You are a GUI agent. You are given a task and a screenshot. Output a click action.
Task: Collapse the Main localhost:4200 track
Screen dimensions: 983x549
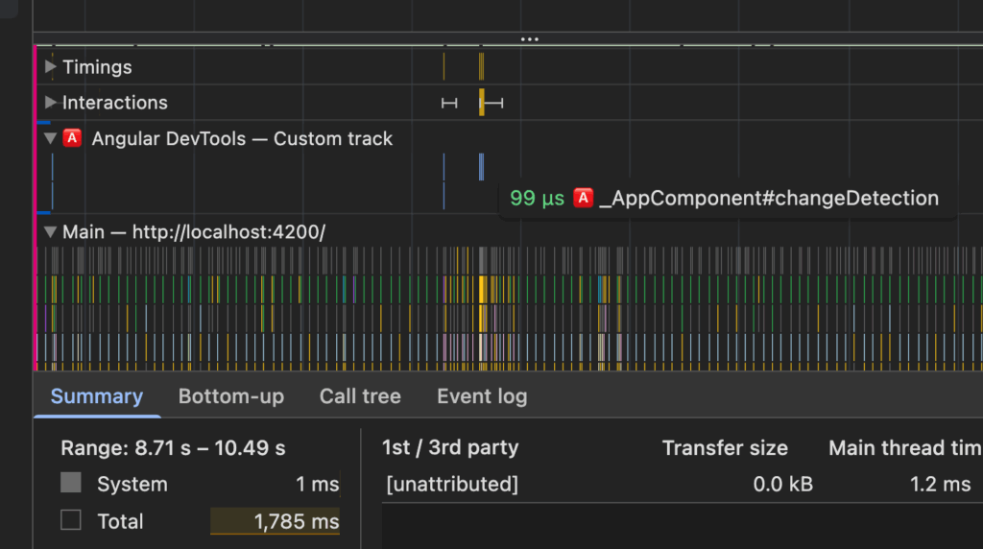[x=51, y=232]
